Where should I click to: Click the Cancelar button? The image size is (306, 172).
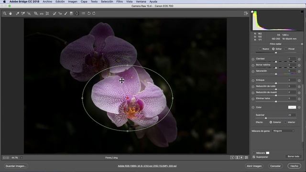tap(275, 166)
